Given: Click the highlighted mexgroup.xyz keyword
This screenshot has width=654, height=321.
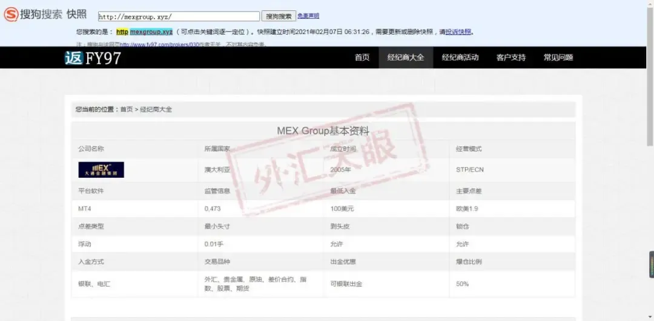Looking at the screenshot, I should click(x=151, y=31).
